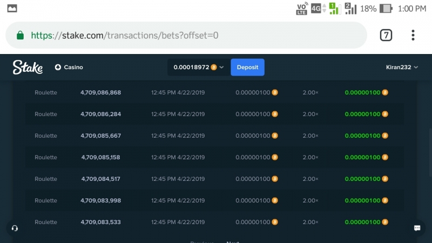Tap the VoLTE indicator in status bar
Image resolution: width=432 pixels, height=243 pixels.
pyautogui.click(x=301, y=9)
